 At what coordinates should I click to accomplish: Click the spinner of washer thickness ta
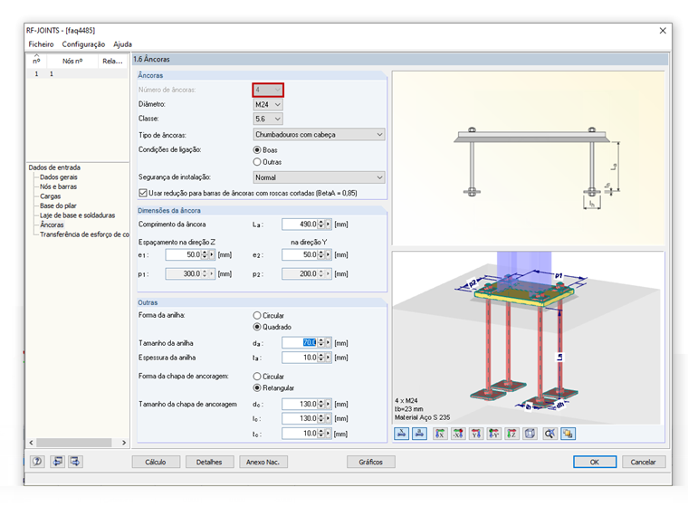(x=321, y=358)
